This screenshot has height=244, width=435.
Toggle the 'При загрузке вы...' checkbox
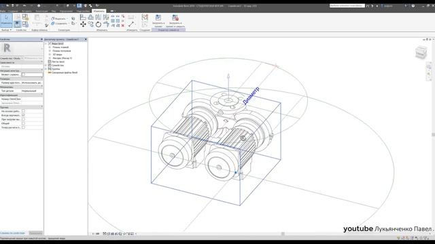[23, 119]
